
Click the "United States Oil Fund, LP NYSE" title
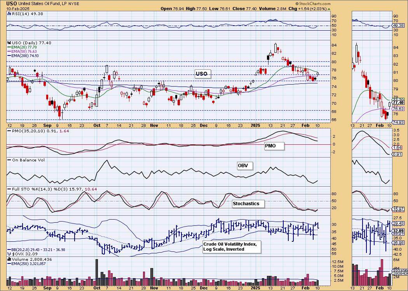pyautogui.click(x=49, y=3)
